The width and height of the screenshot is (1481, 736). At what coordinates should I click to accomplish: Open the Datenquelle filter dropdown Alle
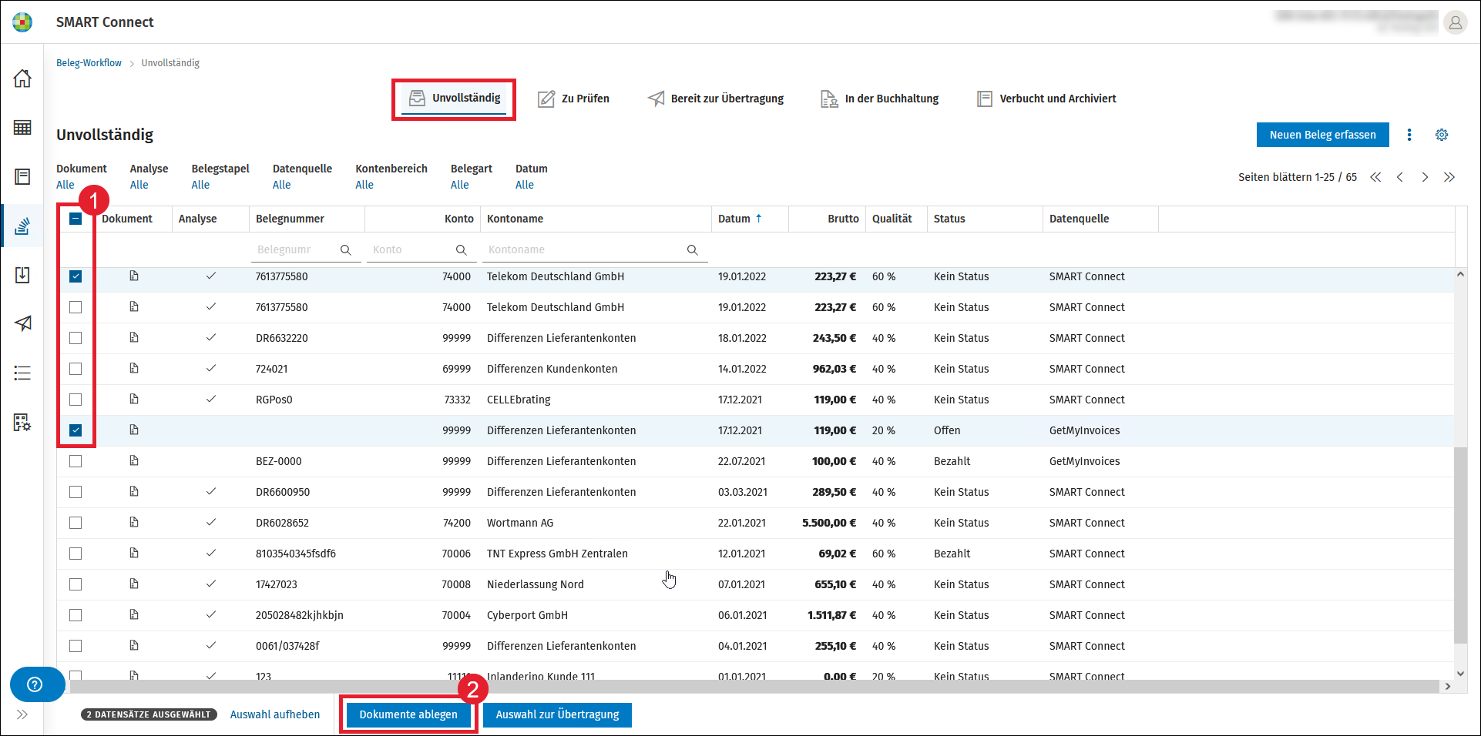281,185
